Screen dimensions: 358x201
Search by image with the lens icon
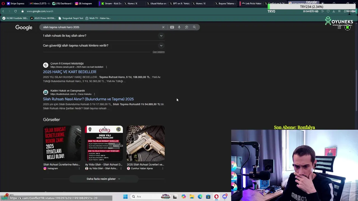click(187, 27)
